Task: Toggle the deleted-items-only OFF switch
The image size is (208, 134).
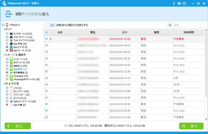Action: pos(51,25)
